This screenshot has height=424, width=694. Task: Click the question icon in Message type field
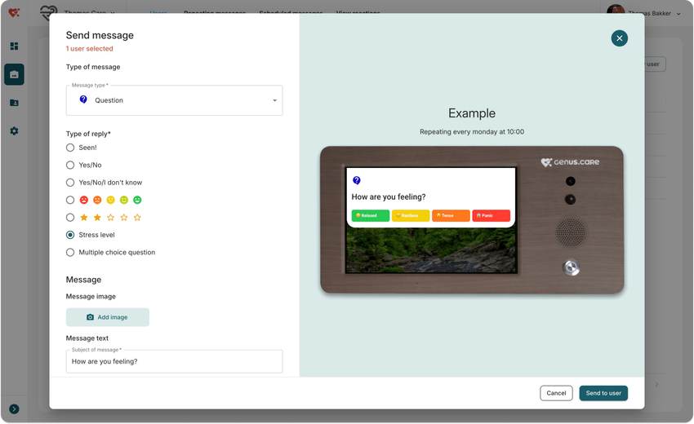83,100
